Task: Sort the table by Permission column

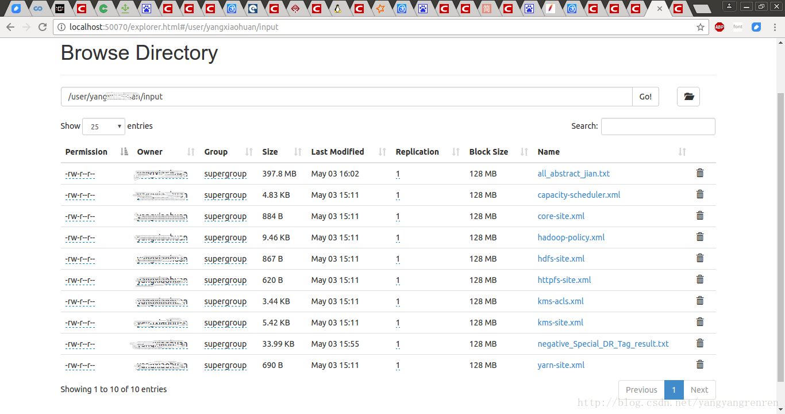Action: [97, 152]
